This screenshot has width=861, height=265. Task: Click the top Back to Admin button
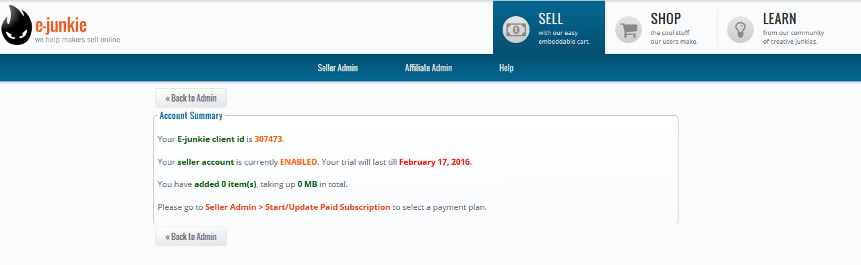pyautogui.click(x=191, y=98)
